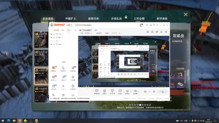Switch to 开疆扩土 game tab
This screenshot has height=123, width=219.
(x=71, y=19)
